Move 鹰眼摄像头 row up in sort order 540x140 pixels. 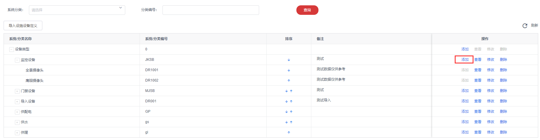click(x=289, y=81)
